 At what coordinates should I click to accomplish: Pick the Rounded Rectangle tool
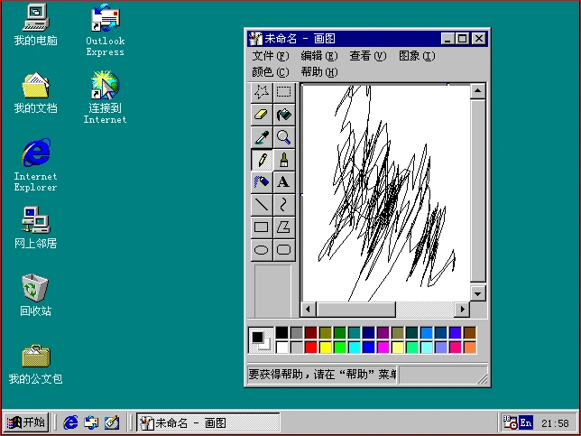(284, 250)
